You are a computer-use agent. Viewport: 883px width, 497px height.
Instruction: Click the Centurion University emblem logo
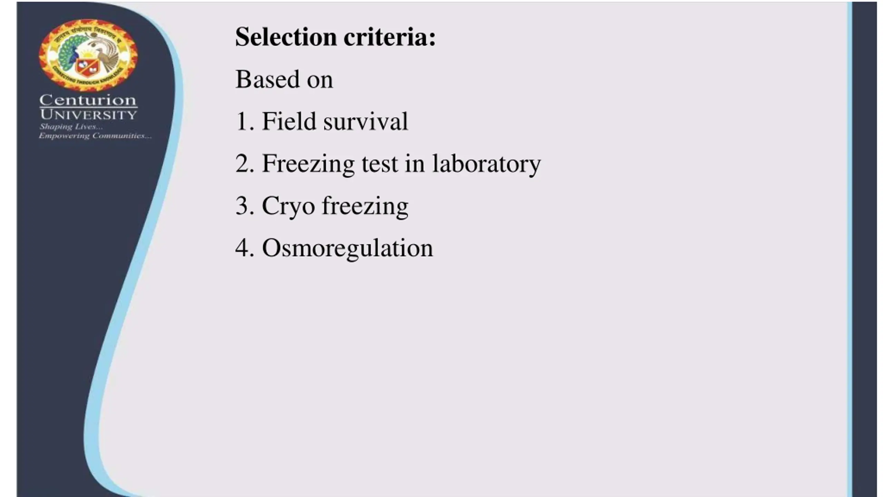tap(88, 55)
